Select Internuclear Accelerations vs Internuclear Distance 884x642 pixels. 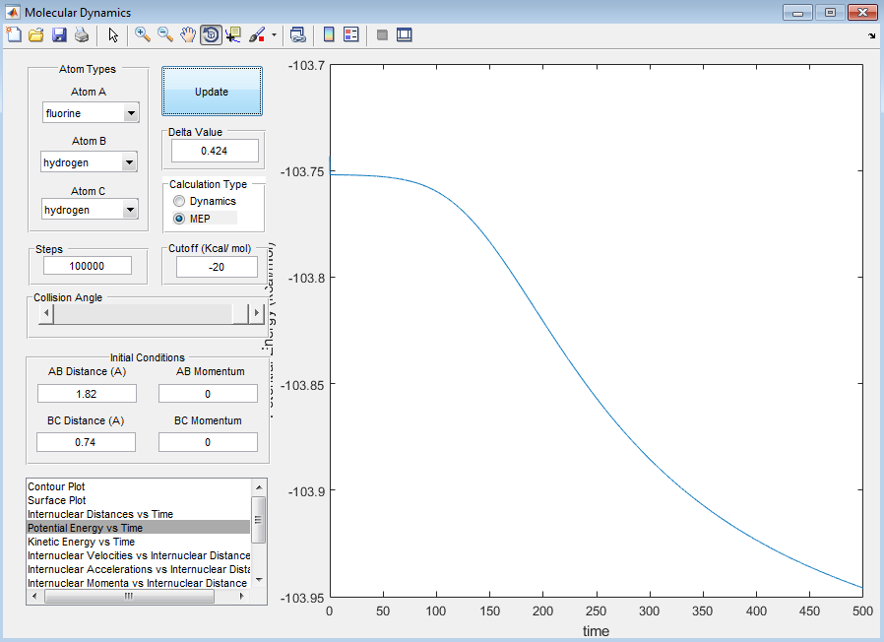click(139, 569)
